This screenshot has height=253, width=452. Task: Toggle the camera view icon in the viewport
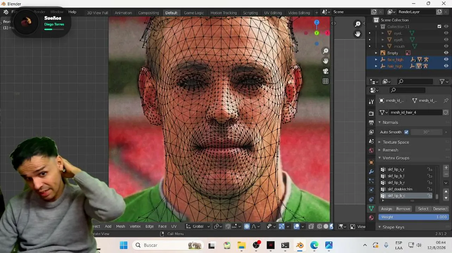pos(326,71)
